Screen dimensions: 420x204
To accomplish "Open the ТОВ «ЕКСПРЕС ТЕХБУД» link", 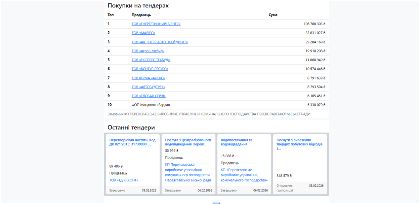I will pos(151,60).
